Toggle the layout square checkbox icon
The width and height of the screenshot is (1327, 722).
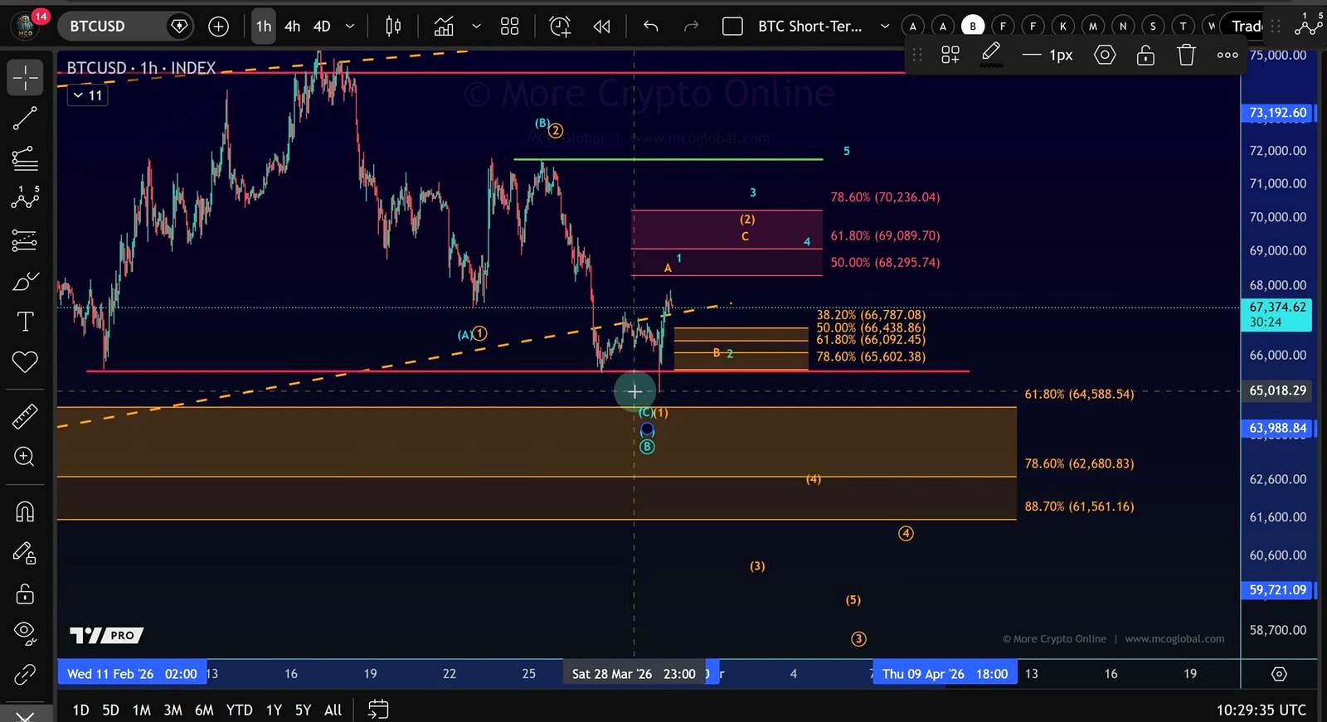pyautogui.click(x=732, y=27)
